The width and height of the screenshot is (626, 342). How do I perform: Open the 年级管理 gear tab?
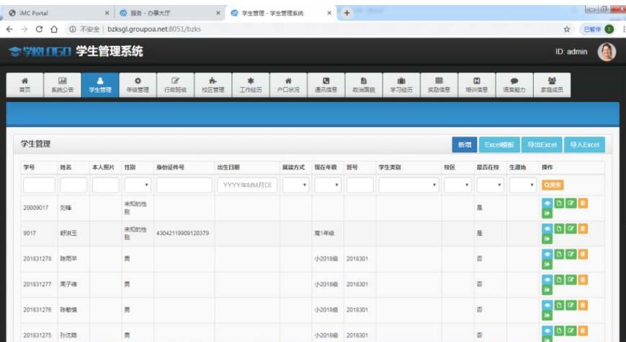[138, 85]
